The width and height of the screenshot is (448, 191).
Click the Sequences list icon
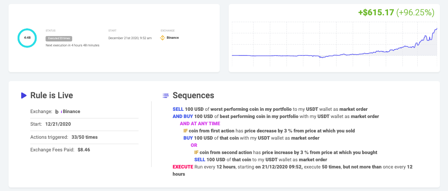(x=166, y=95)
